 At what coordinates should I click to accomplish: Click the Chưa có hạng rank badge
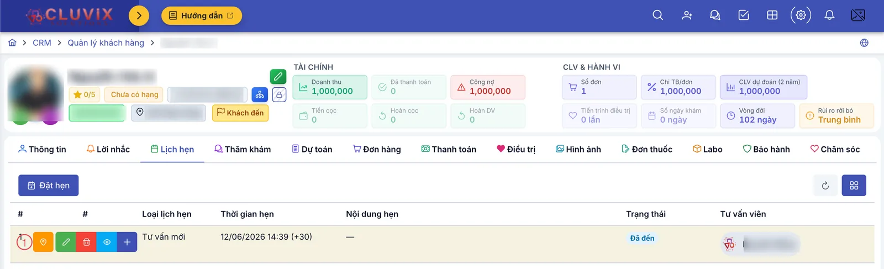[134, 94]
